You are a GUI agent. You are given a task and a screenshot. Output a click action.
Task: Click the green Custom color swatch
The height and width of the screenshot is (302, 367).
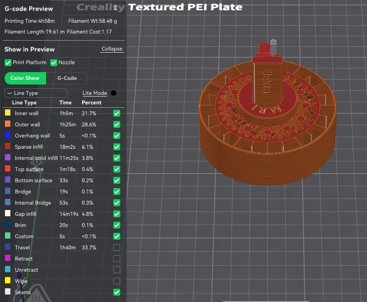[x=8, y=235]
